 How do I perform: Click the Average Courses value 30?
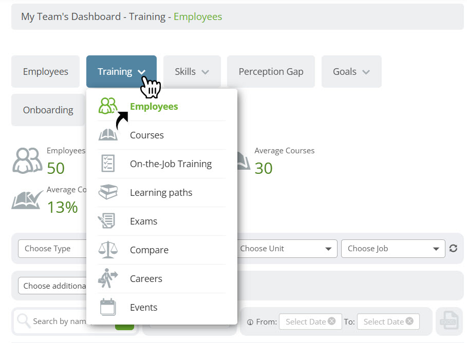point(264,168)
